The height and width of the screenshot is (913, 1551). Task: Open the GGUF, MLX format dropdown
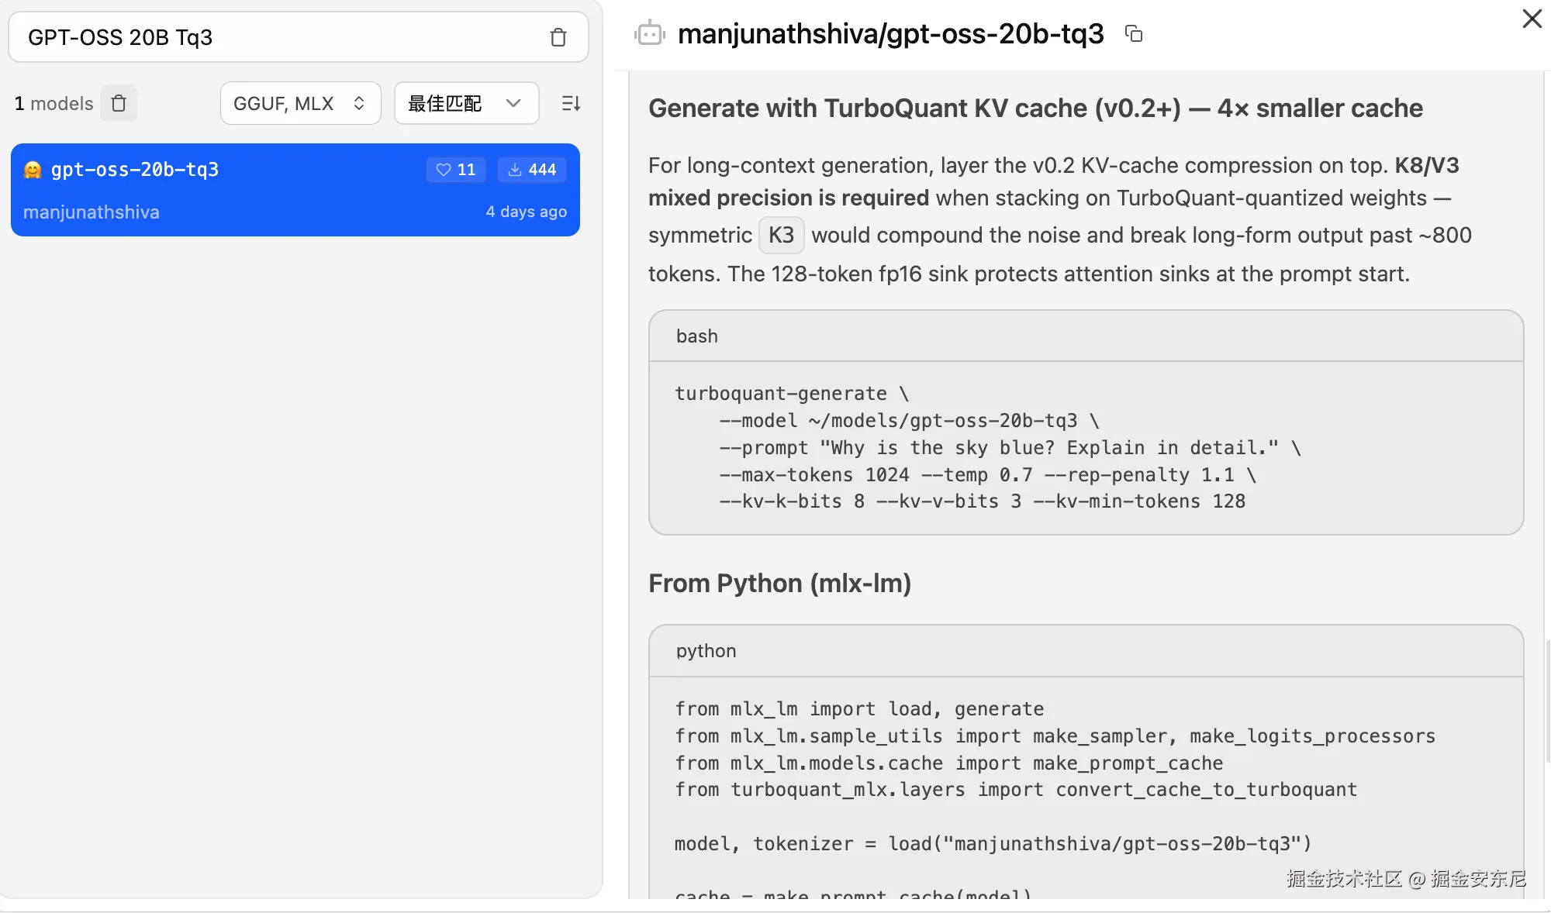click(x=300, y=103)
